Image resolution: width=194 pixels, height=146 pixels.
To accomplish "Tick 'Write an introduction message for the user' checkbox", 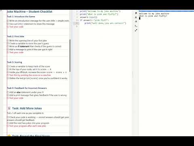I will (x=8, y=21).
